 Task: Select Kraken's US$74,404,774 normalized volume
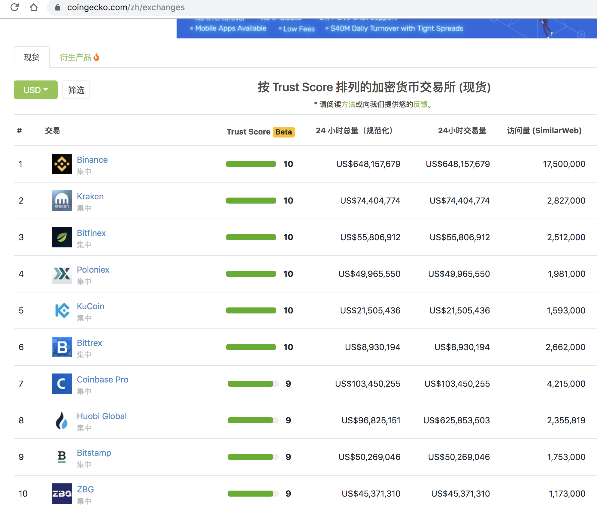tap(370, 201)
